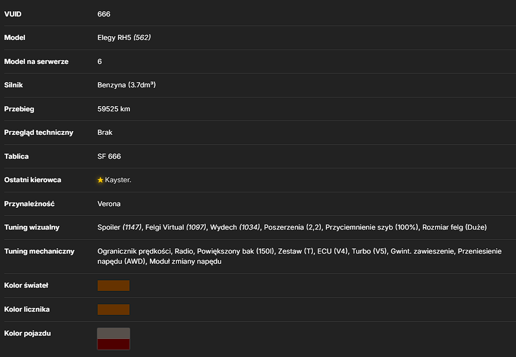Image resolution: width=516 pixels, height=357 pixels.
Task: Click the Przegląd techniczny value Brak
Action: tap(105, 132)
